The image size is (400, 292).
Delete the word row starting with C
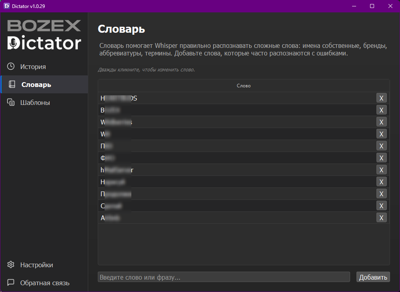(x=381, y=206)
